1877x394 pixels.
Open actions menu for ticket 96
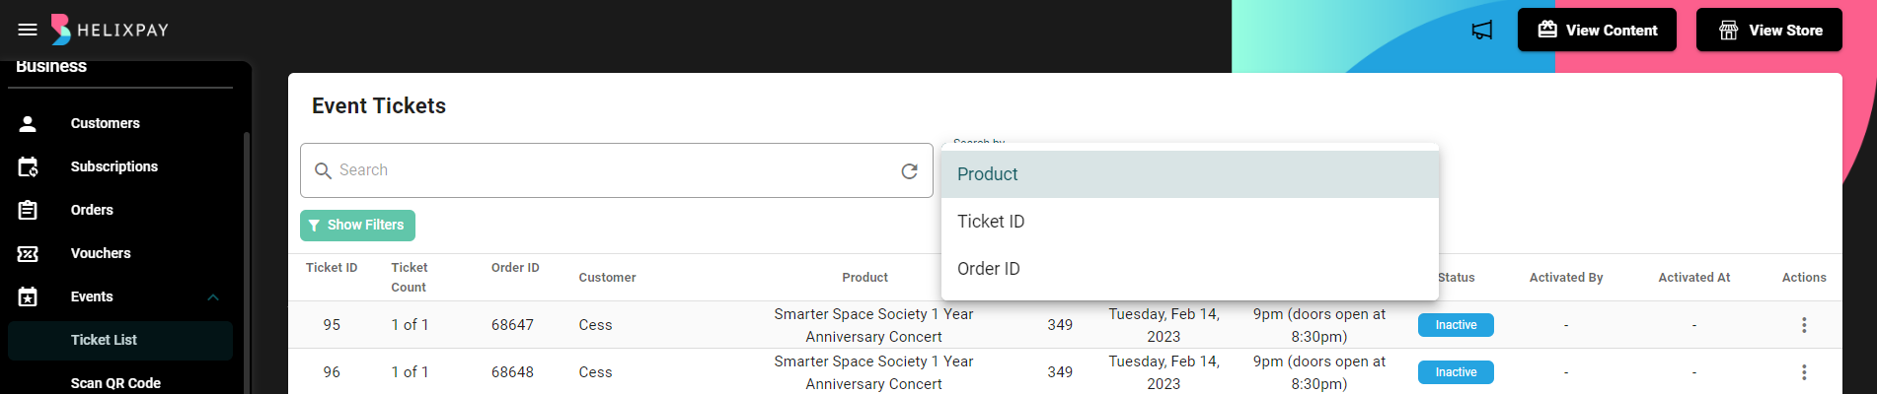(1803, 372)
